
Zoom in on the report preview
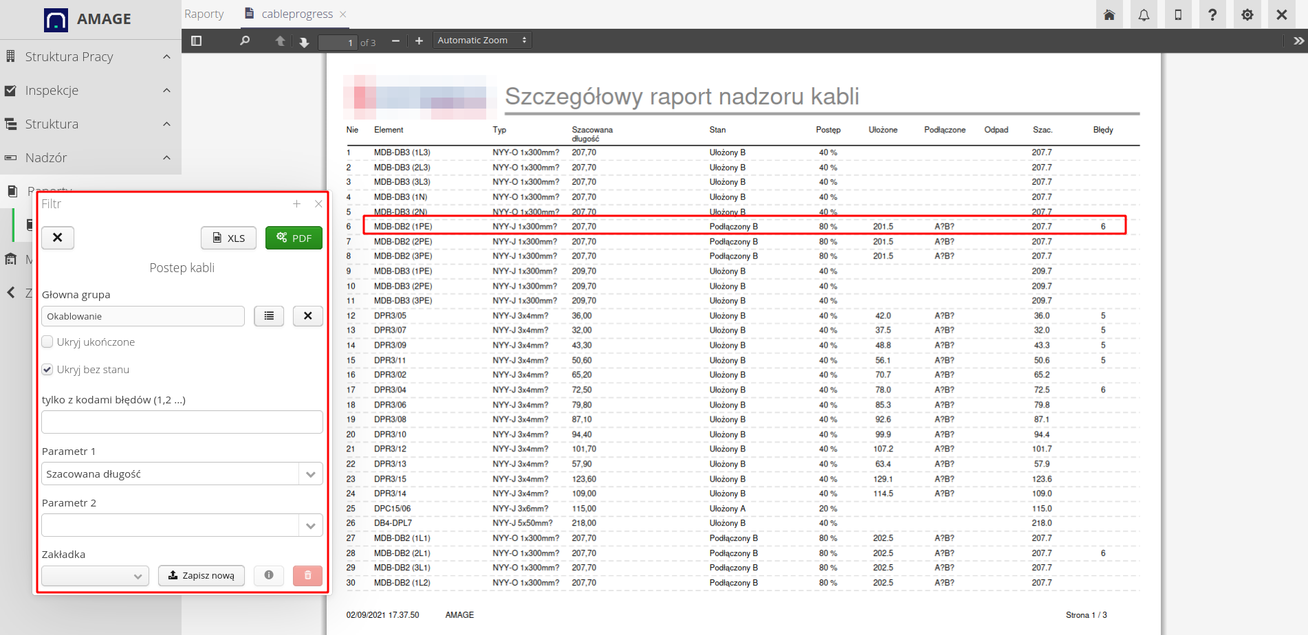tap(419, 41)
